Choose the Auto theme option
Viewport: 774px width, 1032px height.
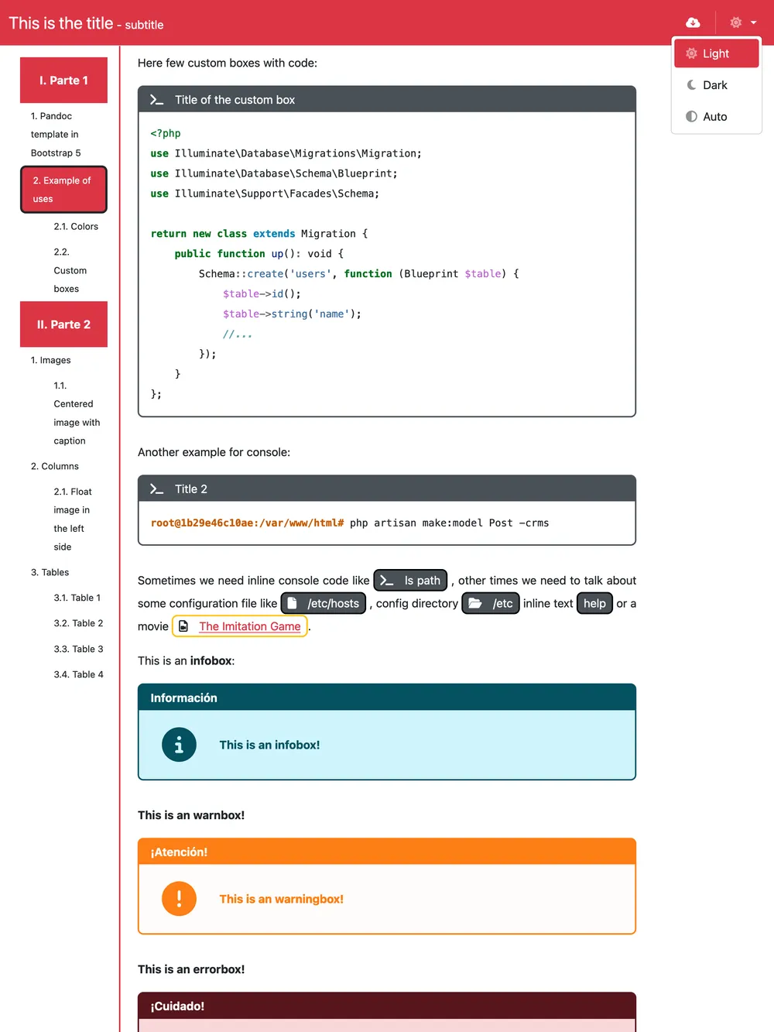click(716, 117)
